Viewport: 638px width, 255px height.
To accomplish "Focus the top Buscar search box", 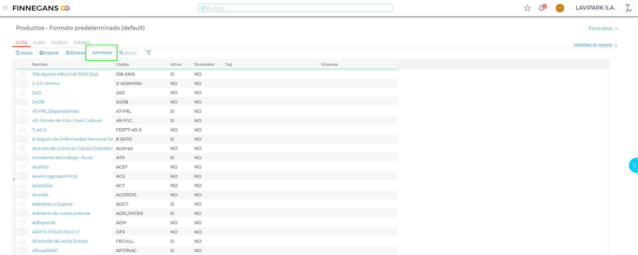I will click(x=295, y=8).
